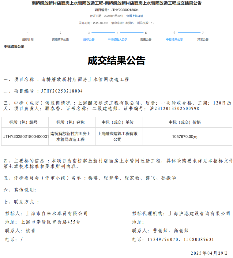The height and width of the screenshot is (258, 233).
Task: Go to the 资格预审公告 step
Action: click(x=60, y=39)
